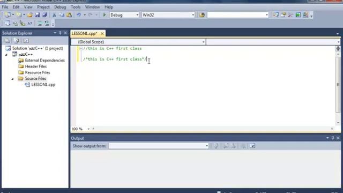Screen dimensions: 343x193
Task: Pin the Output panel
Action: pyautogui.click(x=333, y=138)
